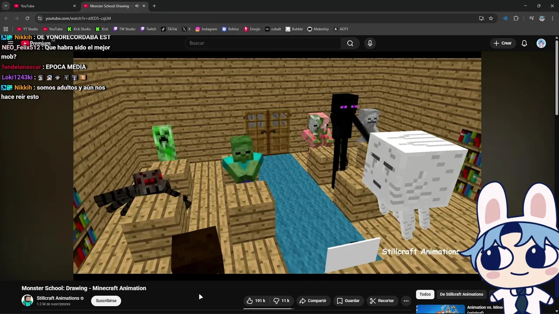This screenshot has height=314, width=559.
Task: Mute the Monster School tab audio
Action: pos(137,6)
